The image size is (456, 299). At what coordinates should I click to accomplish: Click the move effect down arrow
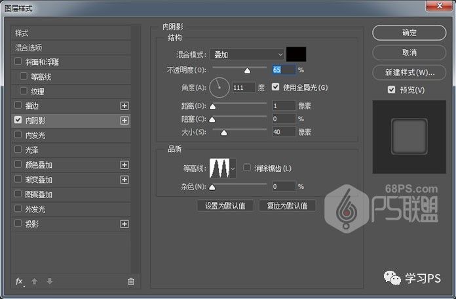49,281
